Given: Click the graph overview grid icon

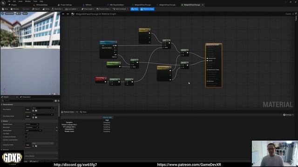Looking at the screenshot, I should pos(73,14).
